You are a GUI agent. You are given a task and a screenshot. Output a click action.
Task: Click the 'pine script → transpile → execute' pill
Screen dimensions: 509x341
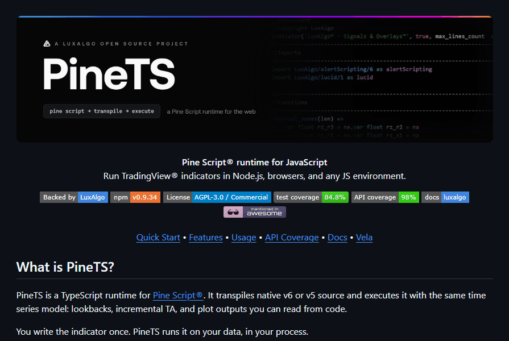pyautogui.click(x=102, y=111)
